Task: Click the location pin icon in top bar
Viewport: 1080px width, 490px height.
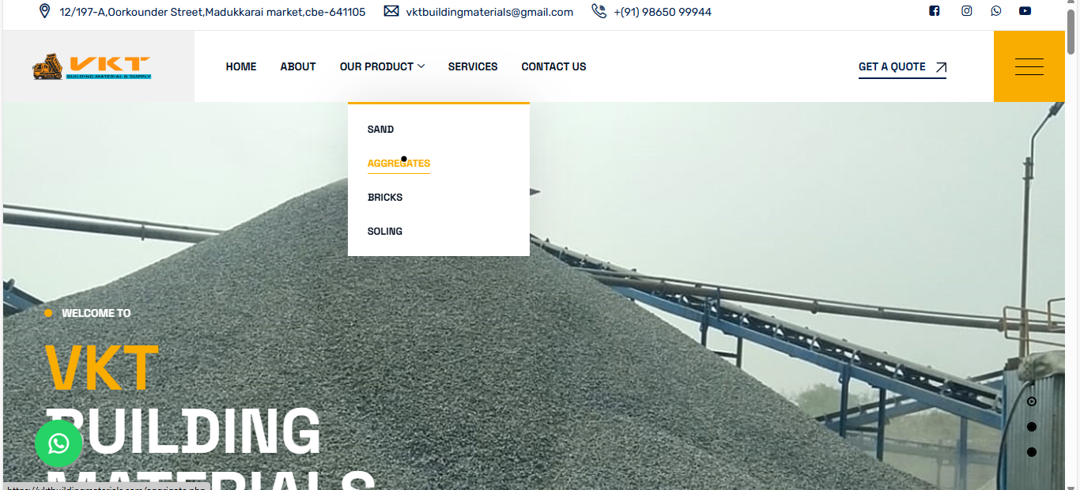Action: [x=44, y=11]
